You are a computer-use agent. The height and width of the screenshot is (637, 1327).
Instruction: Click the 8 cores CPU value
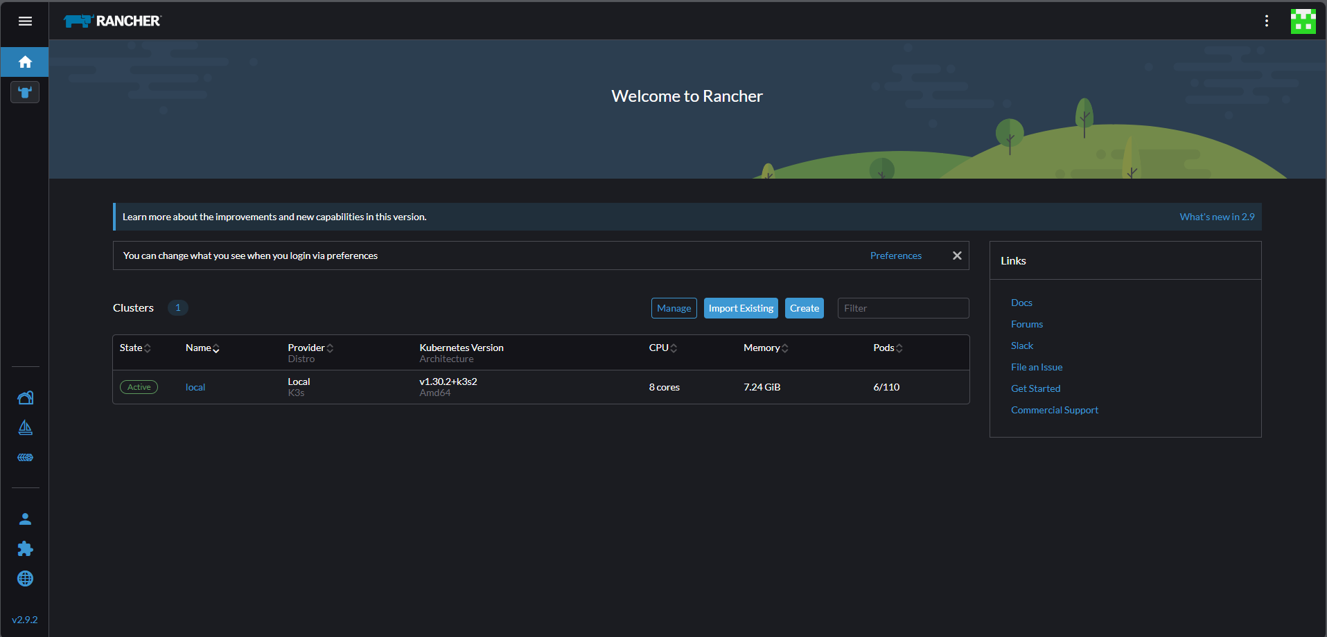tap(664, 387)
